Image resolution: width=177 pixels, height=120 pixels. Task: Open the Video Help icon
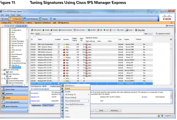pos(136,30)
